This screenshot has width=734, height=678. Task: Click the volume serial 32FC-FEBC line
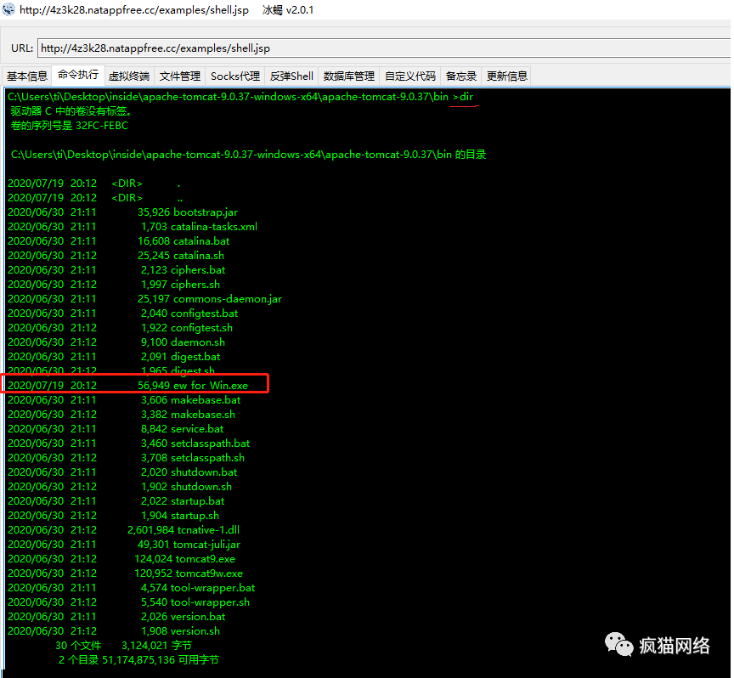[x=70, y=126]
